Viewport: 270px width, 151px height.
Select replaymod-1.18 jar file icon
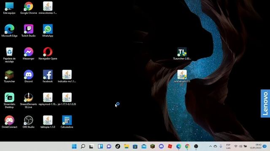tap(48, 99)
